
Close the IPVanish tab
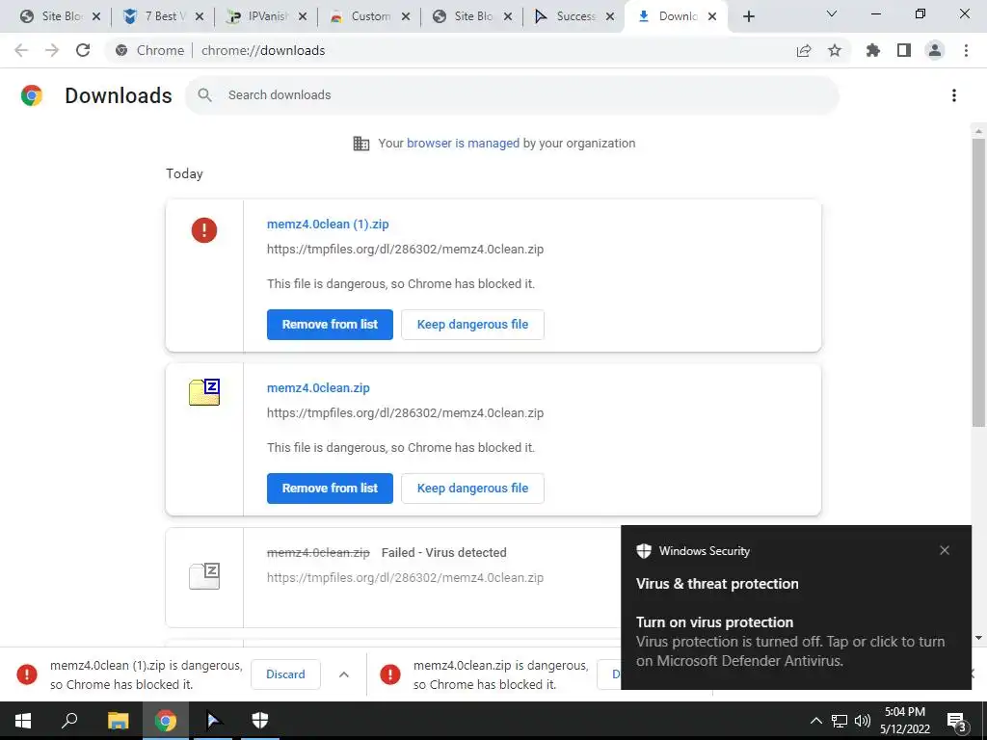click(x=302, y=16)
